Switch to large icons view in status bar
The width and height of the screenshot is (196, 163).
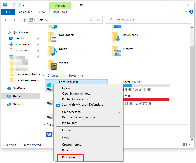tap(190, 145)
